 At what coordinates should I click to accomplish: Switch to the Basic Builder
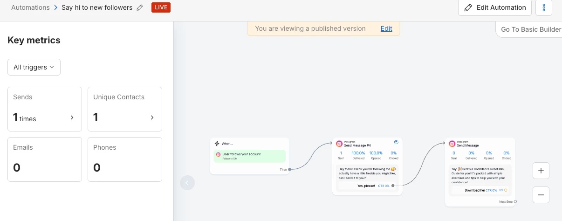pyautogui.click(x=531, y=29)
